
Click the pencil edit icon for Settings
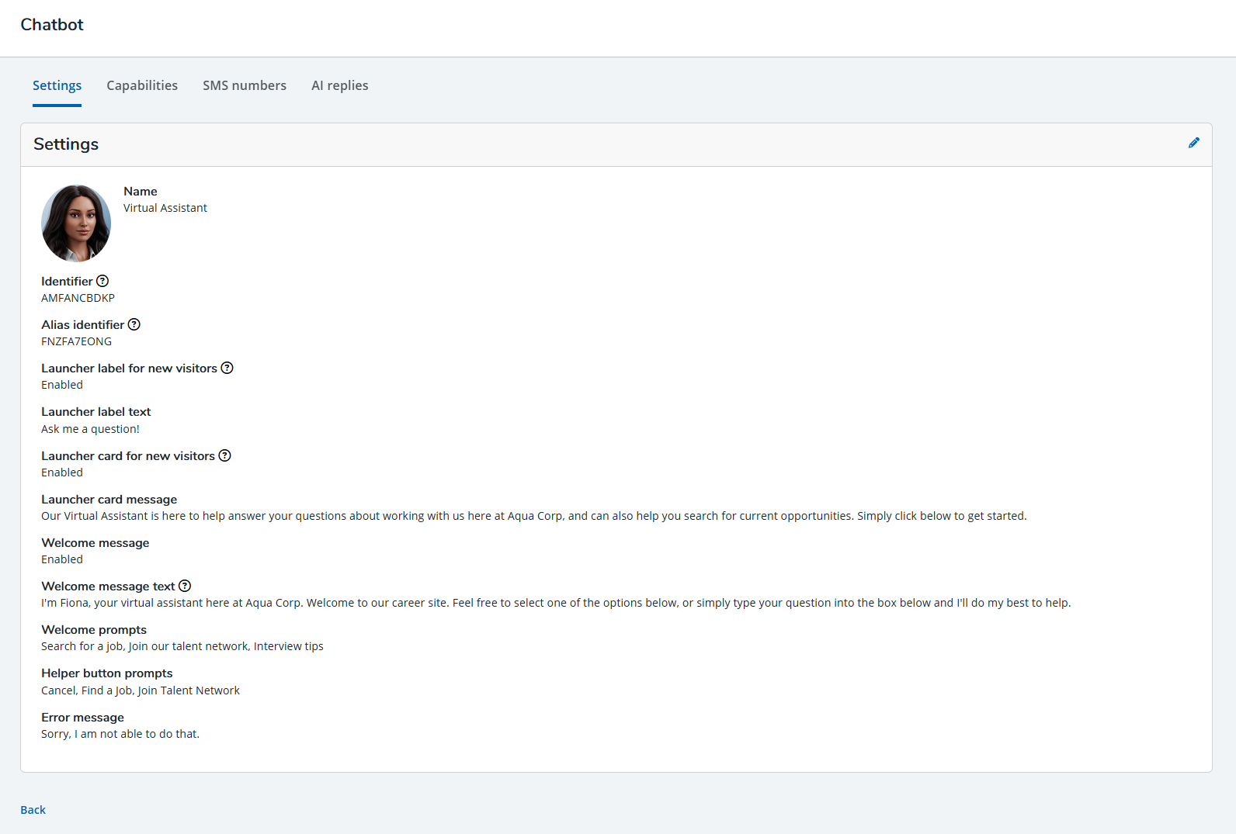click(x=1193, y=143)
